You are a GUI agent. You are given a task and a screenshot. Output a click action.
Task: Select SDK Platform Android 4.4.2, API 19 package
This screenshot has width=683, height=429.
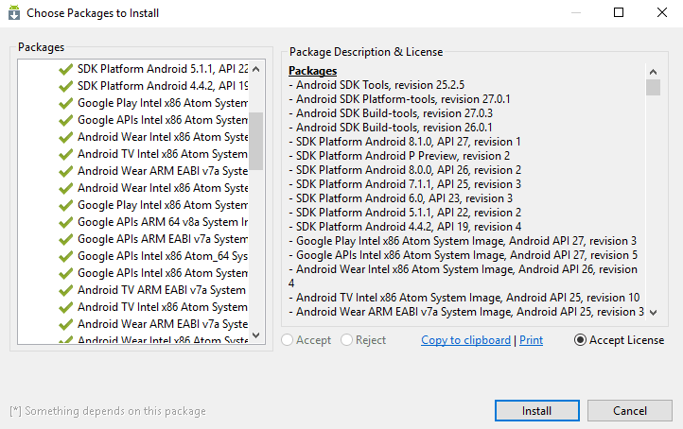(x=163, y=86)
